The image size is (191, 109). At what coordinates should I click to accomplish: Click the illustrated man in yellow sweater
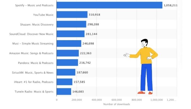pos(141,67)
